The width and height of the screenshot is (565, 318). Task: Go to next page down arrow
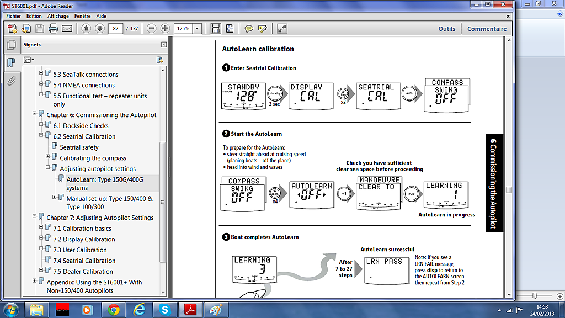point(100,29)
